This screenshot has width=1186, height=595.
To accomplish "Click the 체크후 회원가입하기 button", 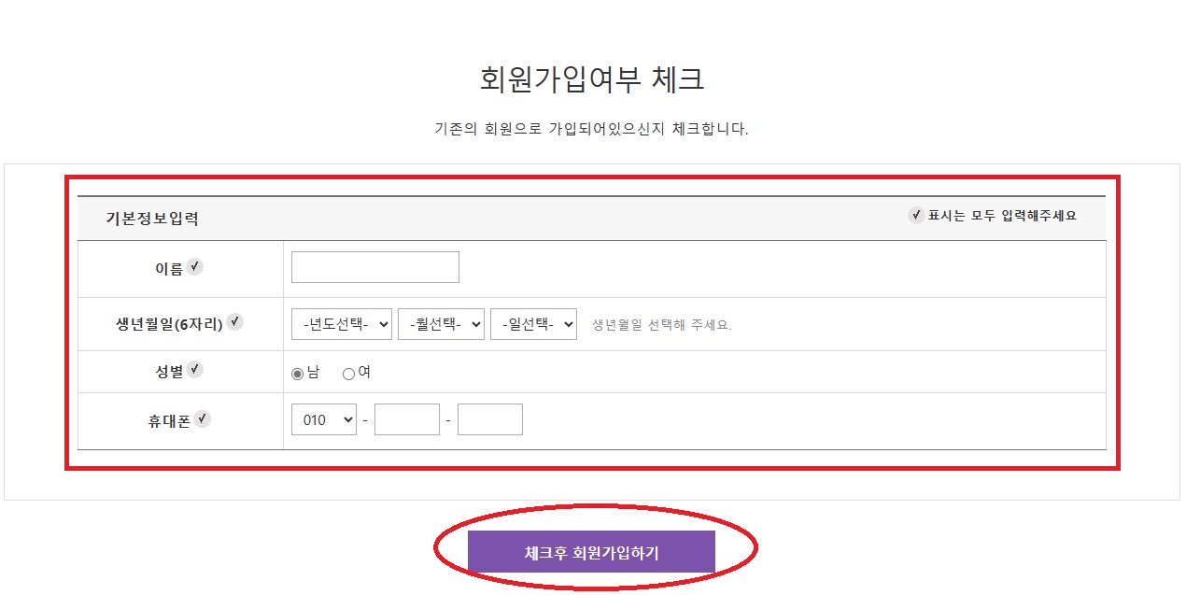I will [x=591, y=552].
